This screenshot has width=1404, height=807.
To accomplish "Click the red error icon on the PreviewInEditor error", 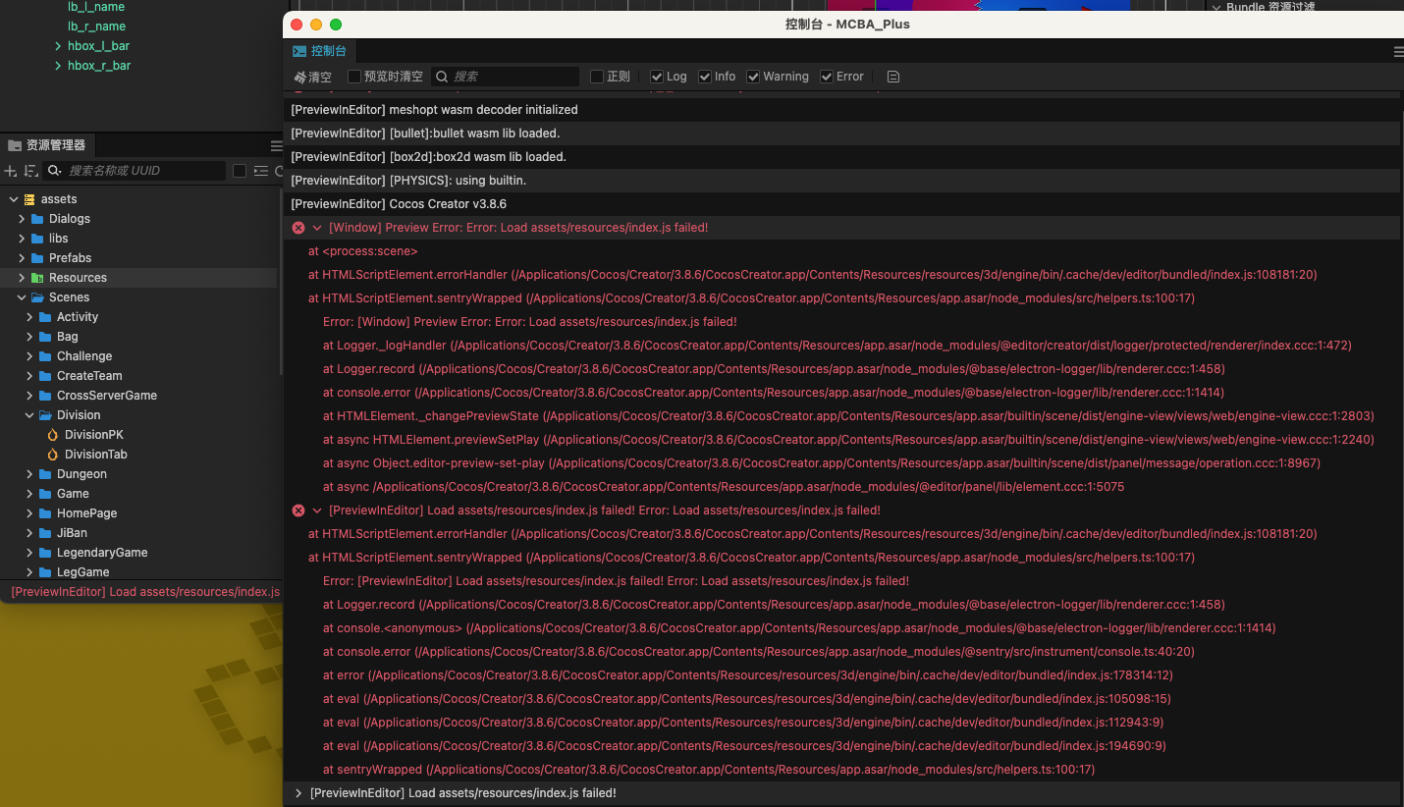I will point(298,511).
